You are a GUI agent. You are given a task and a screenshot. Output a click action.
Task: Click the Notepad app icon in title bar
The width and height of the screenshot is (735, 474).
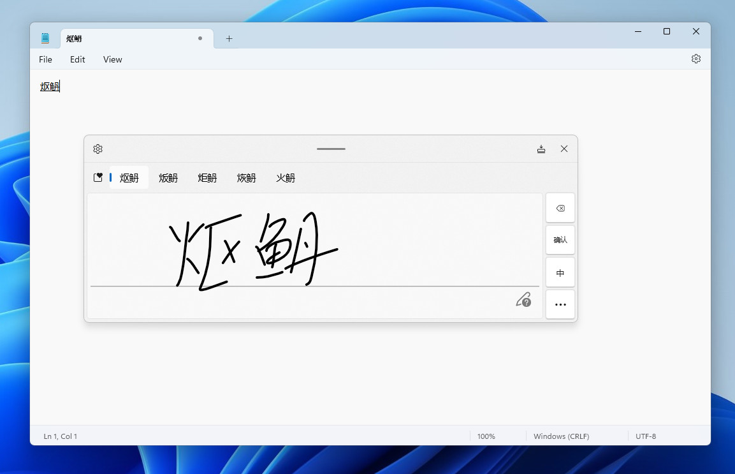coord(45,38)
